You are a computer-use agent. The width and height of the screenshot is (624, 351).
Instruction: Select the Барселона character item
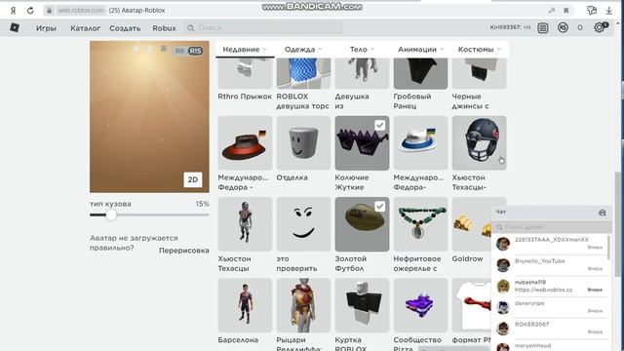tap(245, 305)
